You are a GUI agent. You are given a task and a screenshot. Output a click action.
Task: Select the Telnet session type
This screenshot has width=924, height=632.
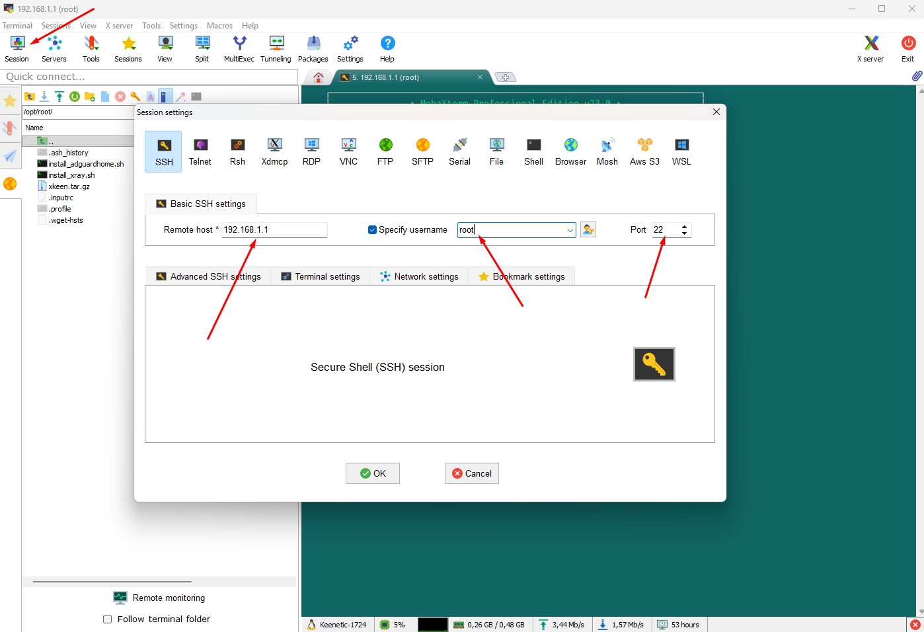coord(200,151)
